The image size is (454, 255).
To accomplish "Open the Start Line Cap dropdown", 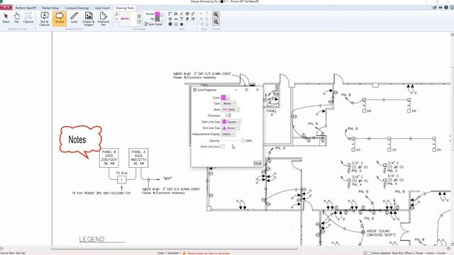I will tap(231, 122).
